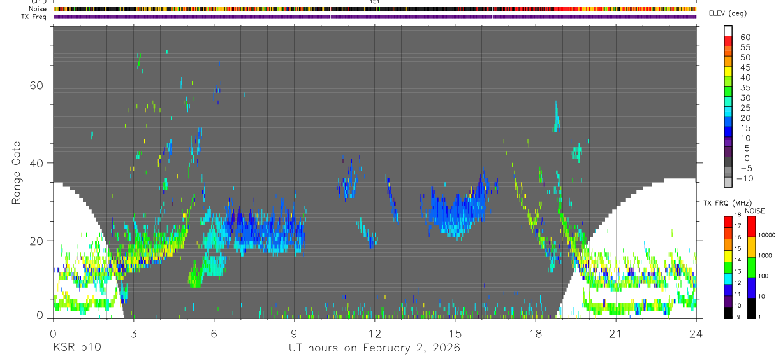Click the 'NOISE' legend title above the right colorbar
Viewport: 783px width, 361px height.
coord(755,211)
